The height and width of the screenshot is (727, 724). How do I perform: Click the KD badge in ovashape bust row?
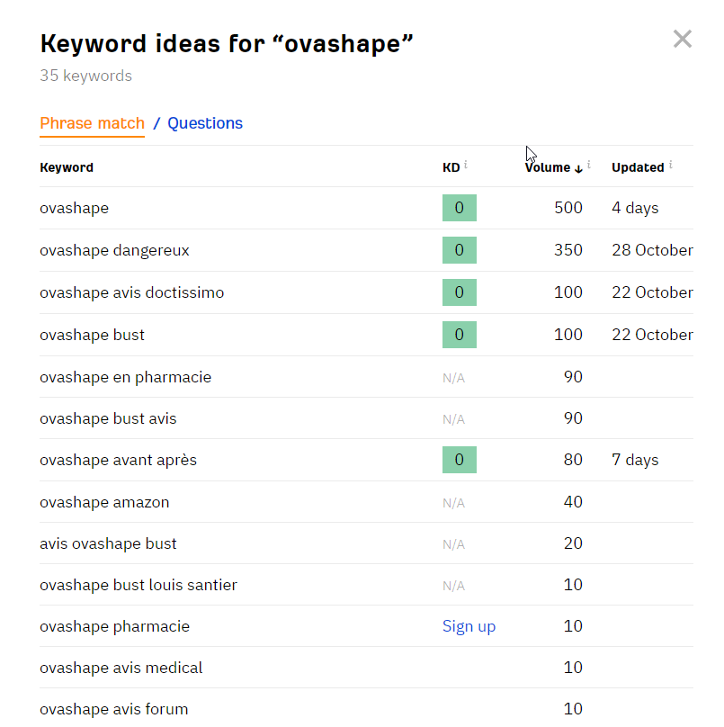[x=460, y=335]
